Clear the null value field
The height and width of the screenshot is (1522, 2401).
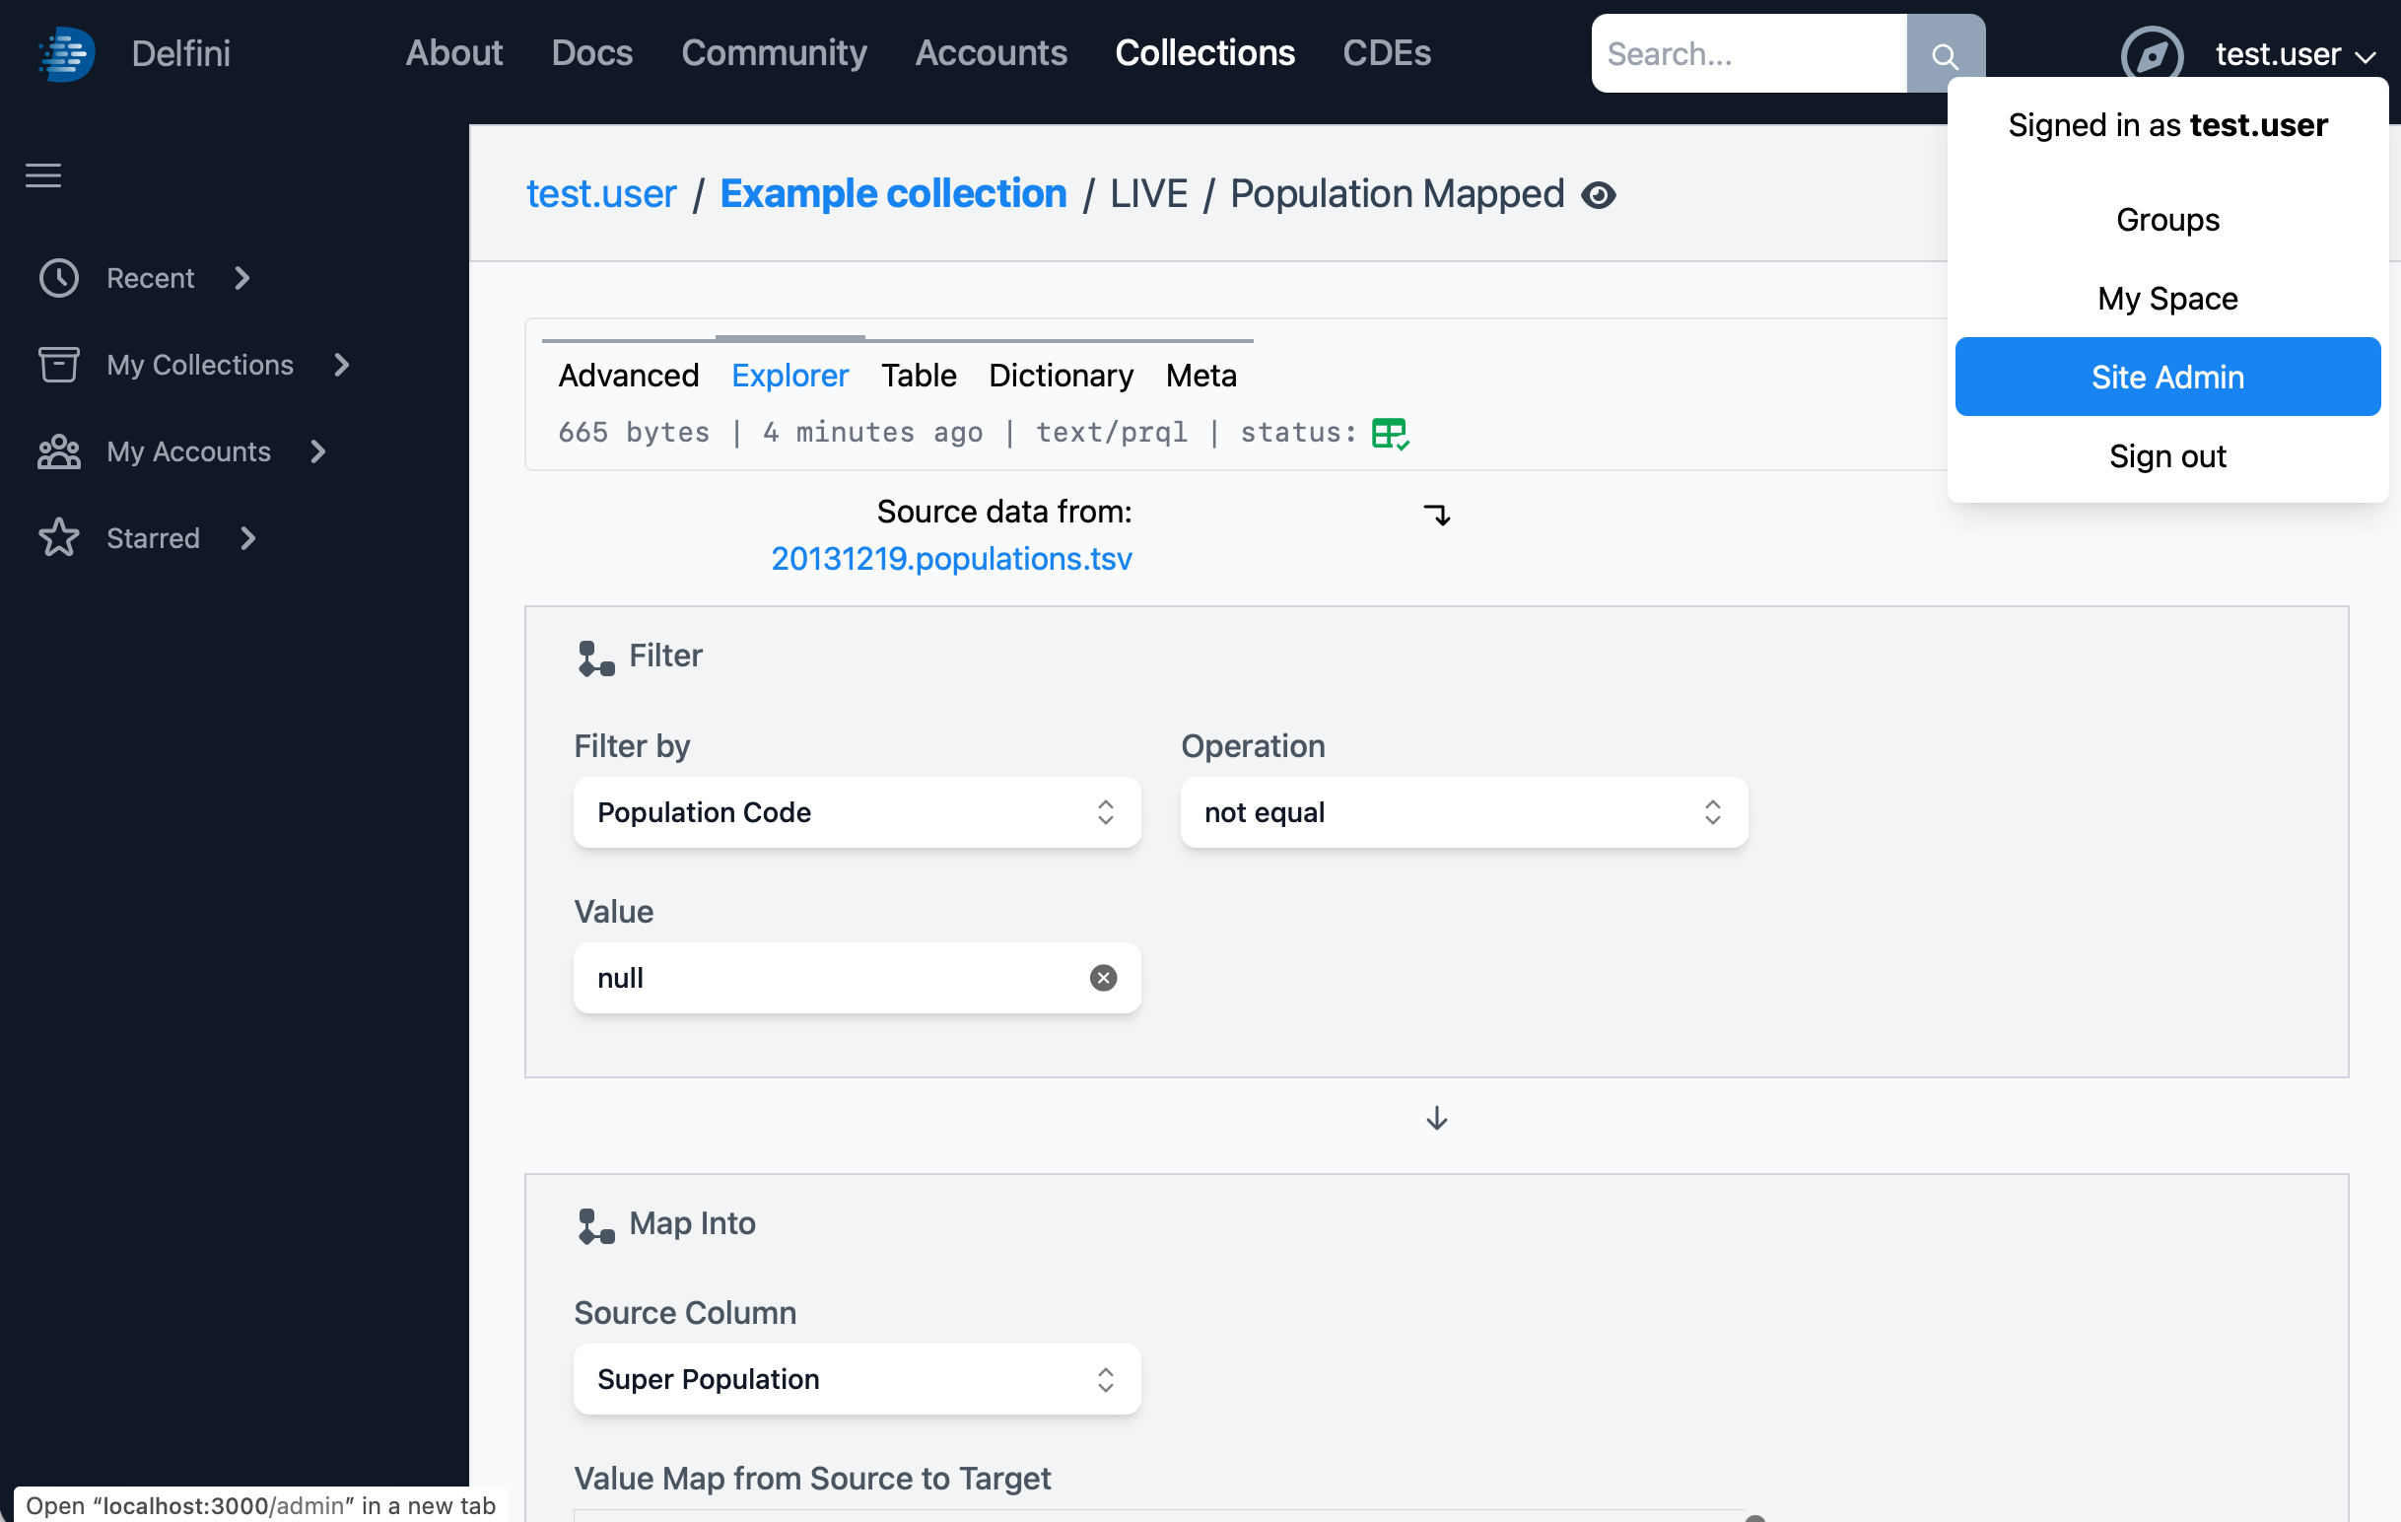[1103, 979]
